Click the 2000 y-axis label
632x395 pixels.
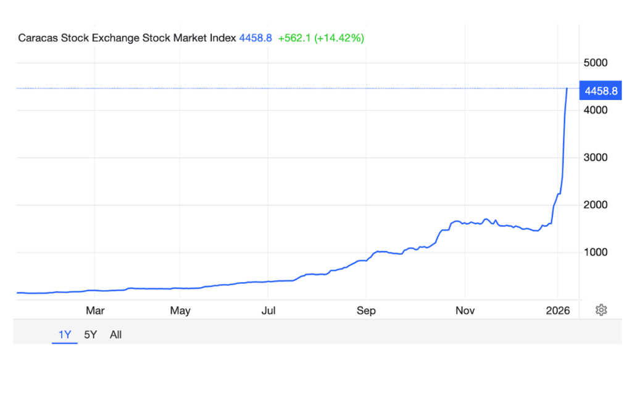pyautogui.click(x=596, y=205)
